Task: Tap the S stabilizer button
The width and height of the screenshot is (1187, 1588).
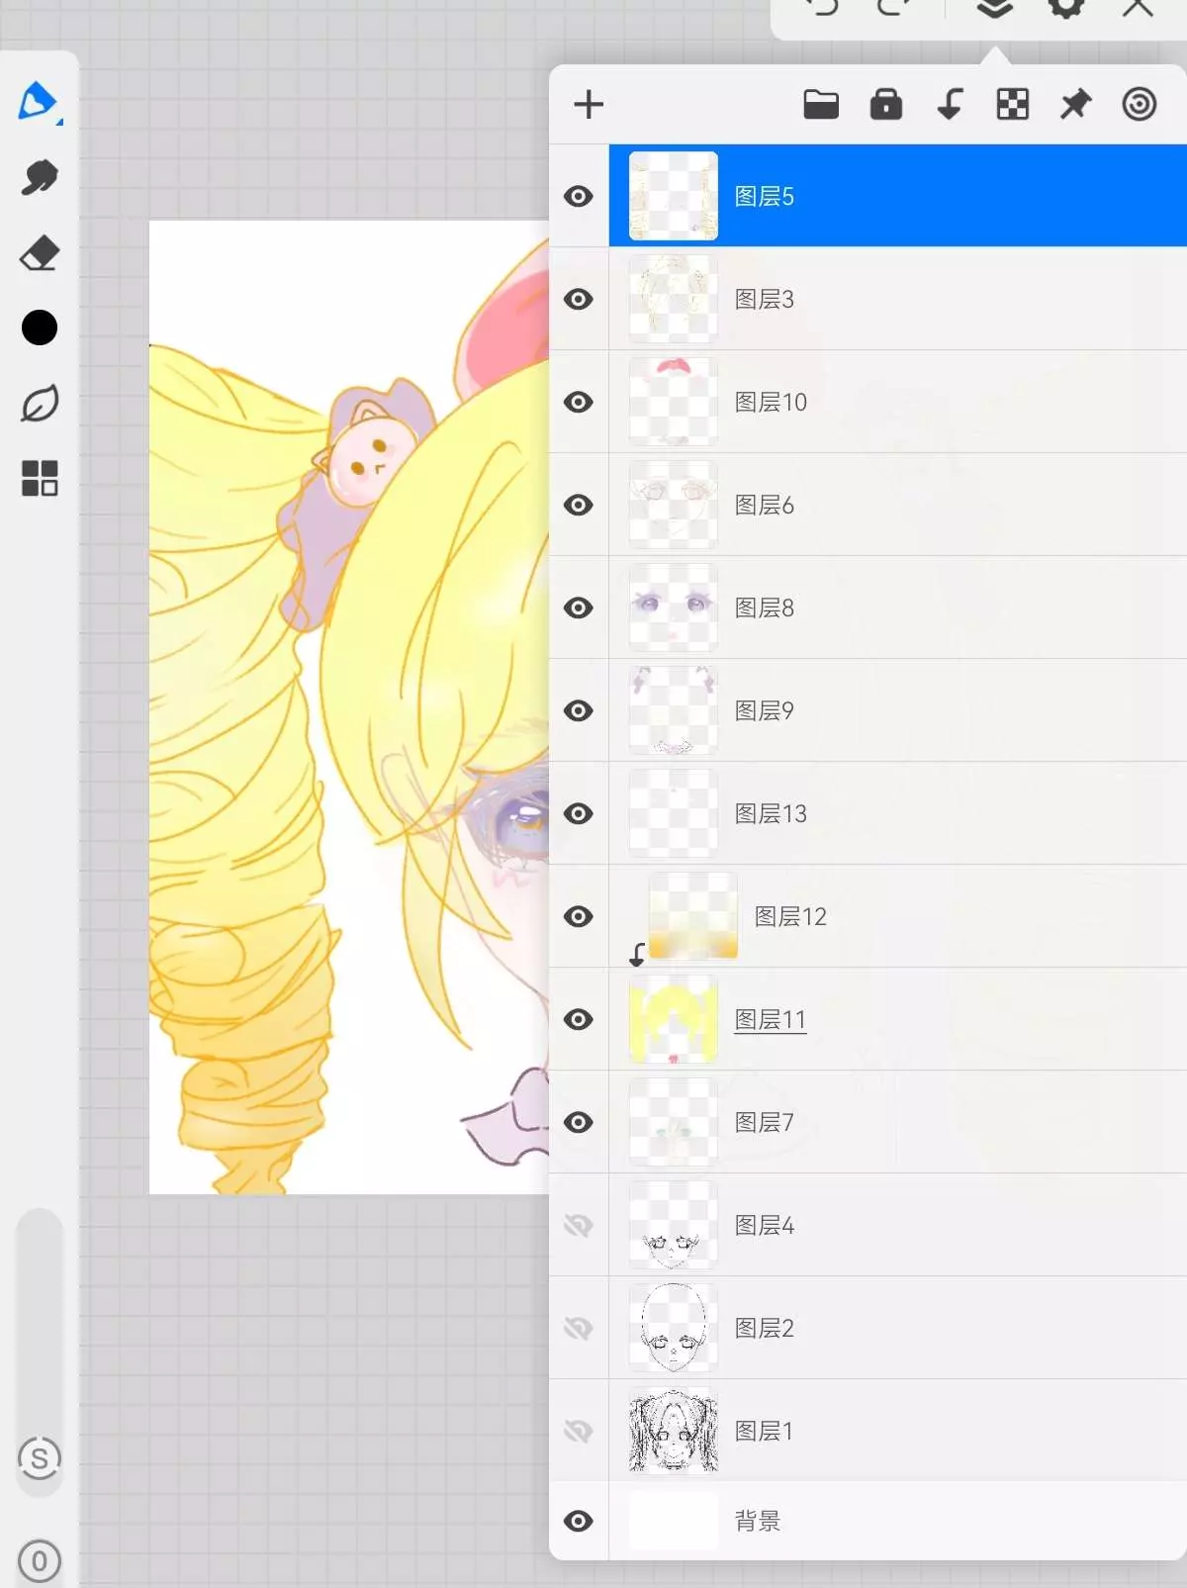Action: [x=40, y=1458]
